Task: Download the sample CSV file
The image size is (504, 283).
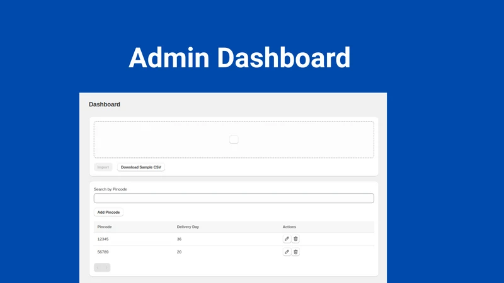Action: tap(140, 167)
